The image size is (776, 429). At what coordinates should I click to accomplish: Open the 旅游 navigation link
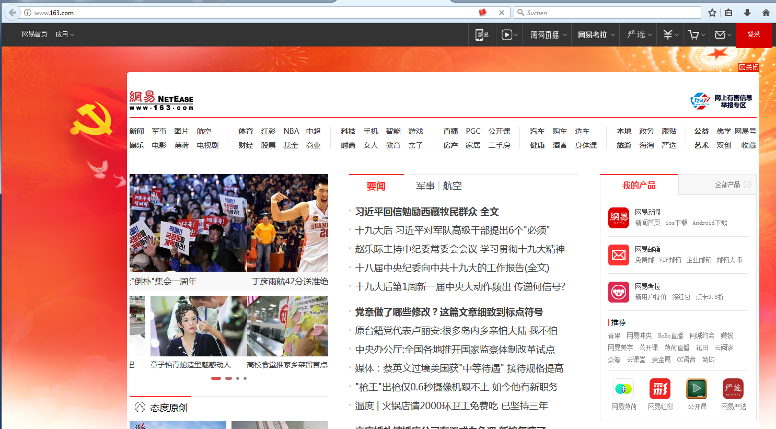624,145
